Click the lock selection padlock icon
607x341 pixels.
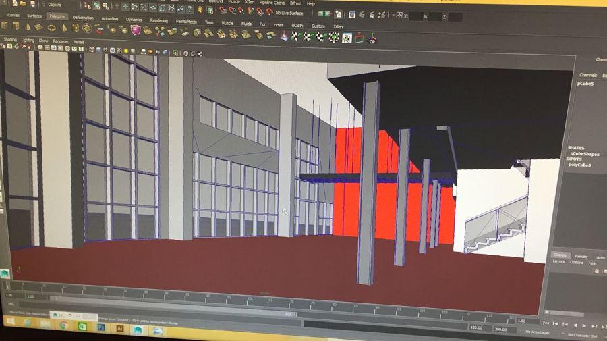tap(200, 9)
